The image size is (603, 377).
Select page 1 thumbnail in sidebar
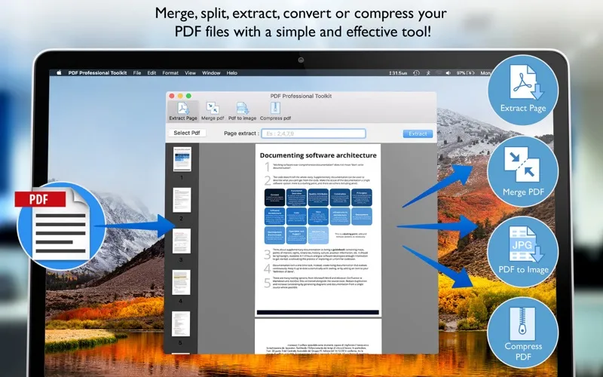(x=182, y=159)
